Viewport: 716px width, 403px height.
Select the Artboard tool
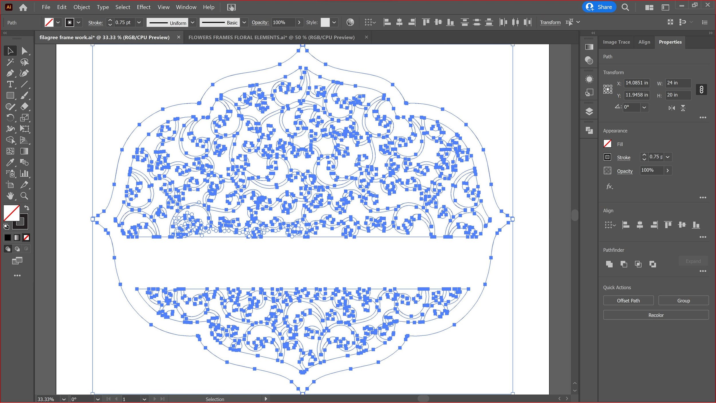[x=10, y=185]
